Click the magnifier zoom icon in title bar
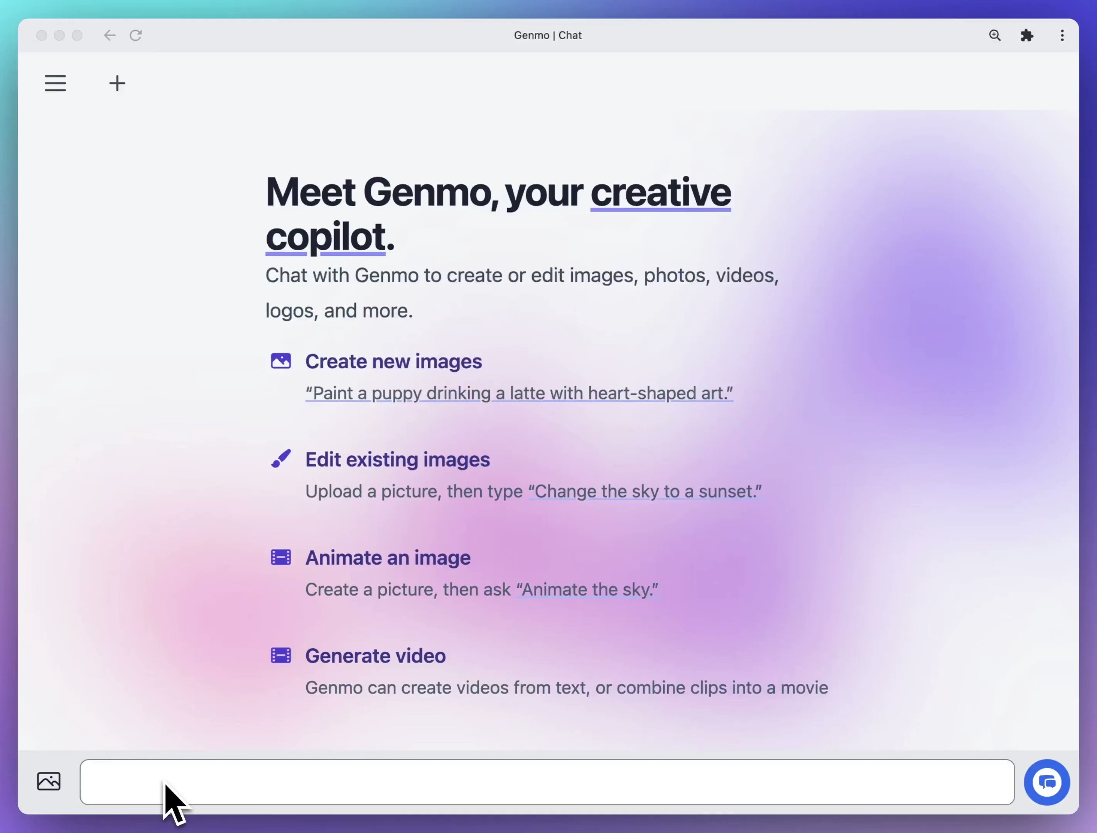This screenshot has height=833, width=1097. pyautogui.click(x=994, y=35)
